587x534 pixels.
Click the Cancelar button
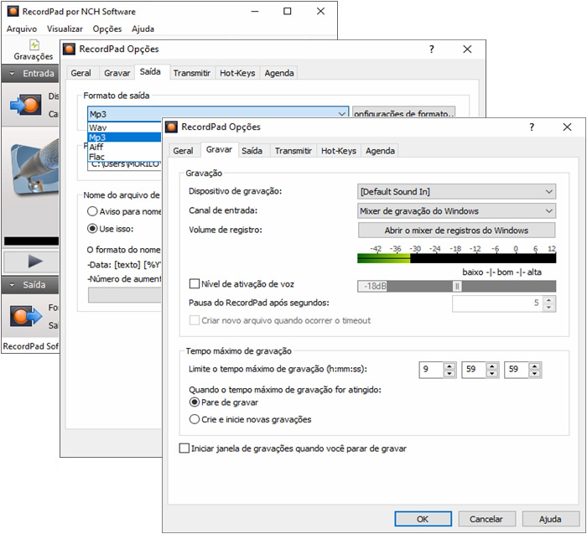pos(486,519)
